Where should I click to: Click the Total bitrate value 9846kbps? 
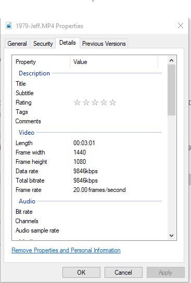click(x=85, y=181)
